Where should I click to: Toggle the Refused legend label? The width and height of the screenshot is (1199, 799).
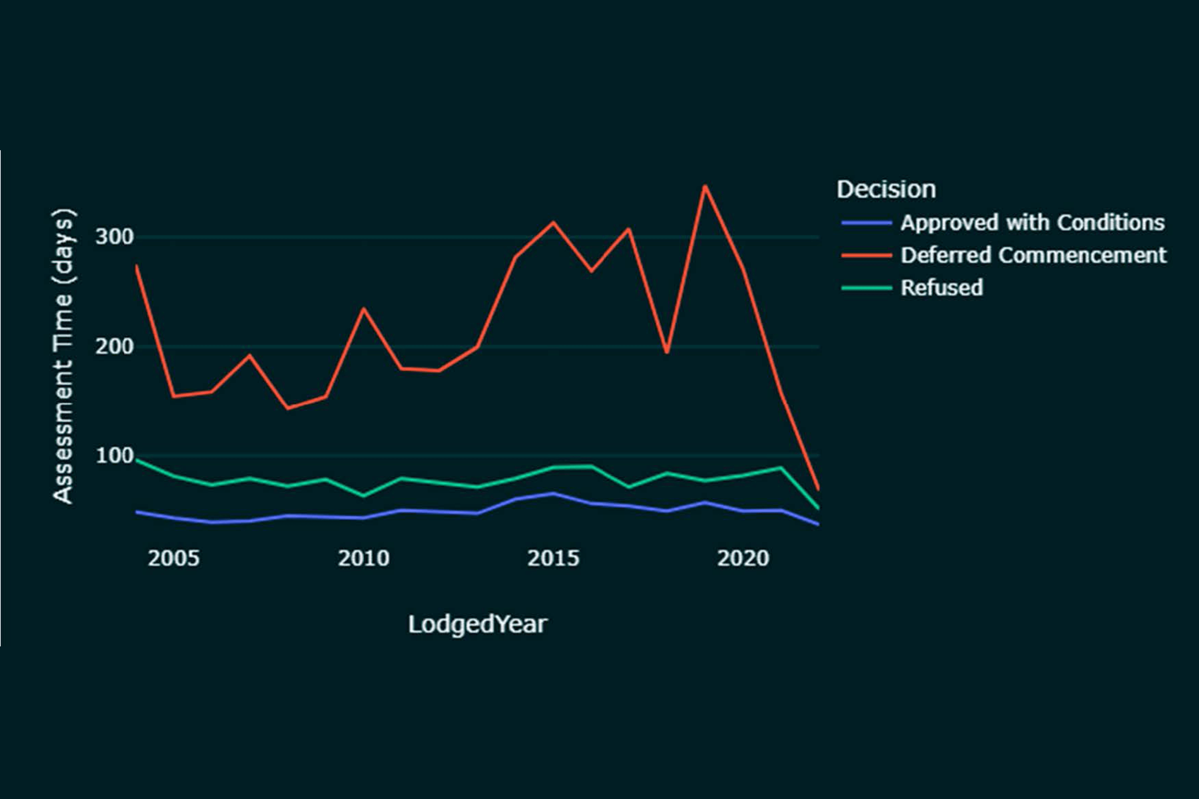point(942,288)
